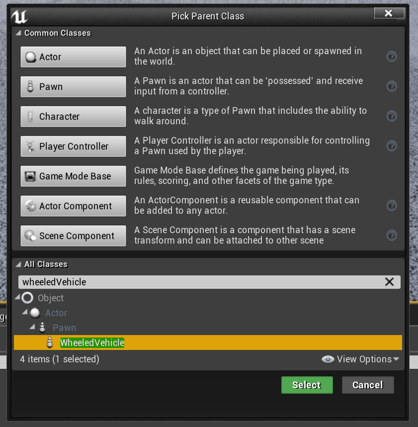
Task: Open the View Options dropdown
Action: pos(360,359)
